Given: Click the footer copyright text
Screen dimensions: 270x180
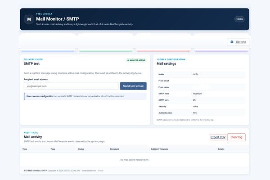Looking at the screenshot, I should [x=63, y=171].
